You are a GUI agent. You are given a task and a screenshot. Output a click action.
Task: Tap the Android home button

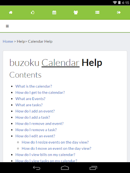tap(65, 168)
